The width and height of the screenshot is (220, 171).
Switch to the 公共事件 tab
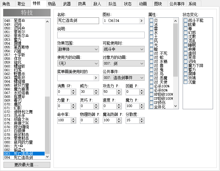[177, 4]
